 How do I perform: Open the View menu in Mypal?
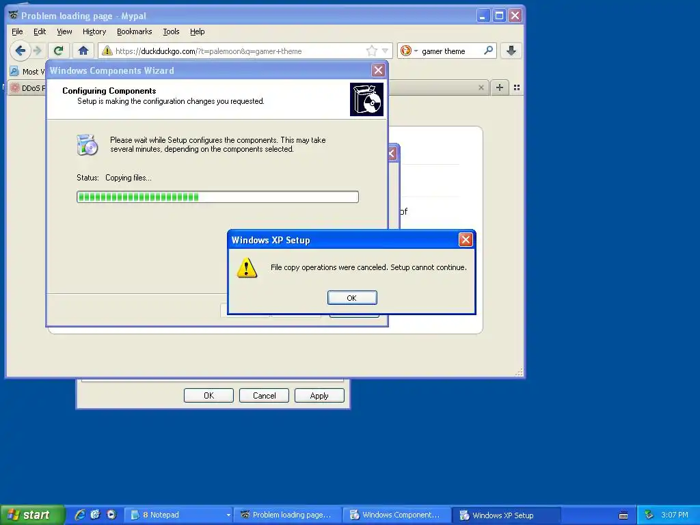click(x=64, y=31)
